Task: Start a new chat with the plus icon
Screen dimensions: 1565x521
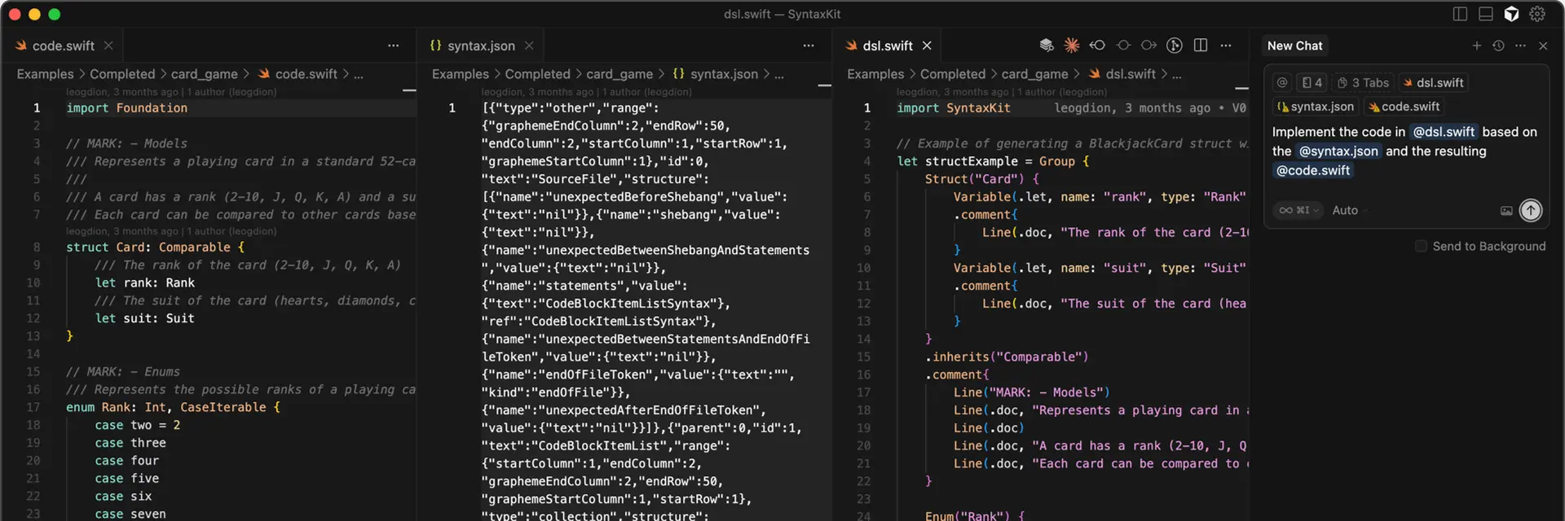Action: [x=1476, y=46]
